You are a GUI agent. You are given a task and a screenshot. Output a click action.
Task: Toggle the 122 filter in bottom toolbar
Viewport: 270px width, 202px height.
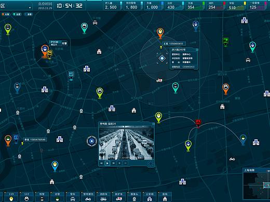(26, 197)
